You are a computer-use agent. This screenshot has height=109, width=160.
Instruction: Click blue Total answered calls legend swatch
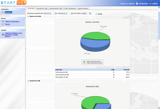(x=84, y=62)
